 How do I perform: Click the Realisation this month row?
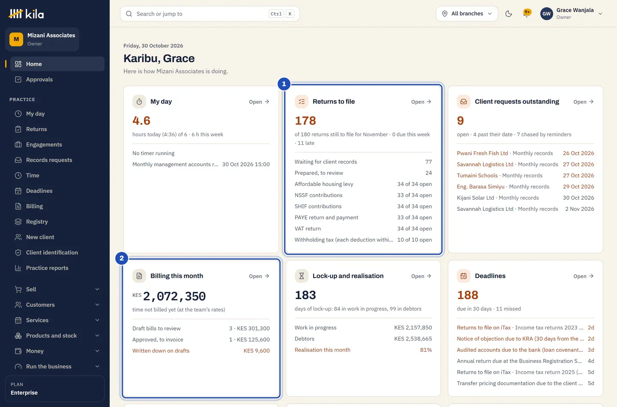click(x=363, y=350)
